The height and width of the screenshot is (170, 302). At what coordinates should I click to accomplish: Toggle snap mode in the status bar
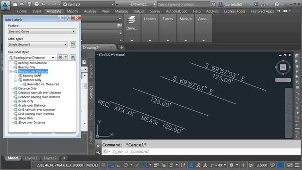(111, 165)
